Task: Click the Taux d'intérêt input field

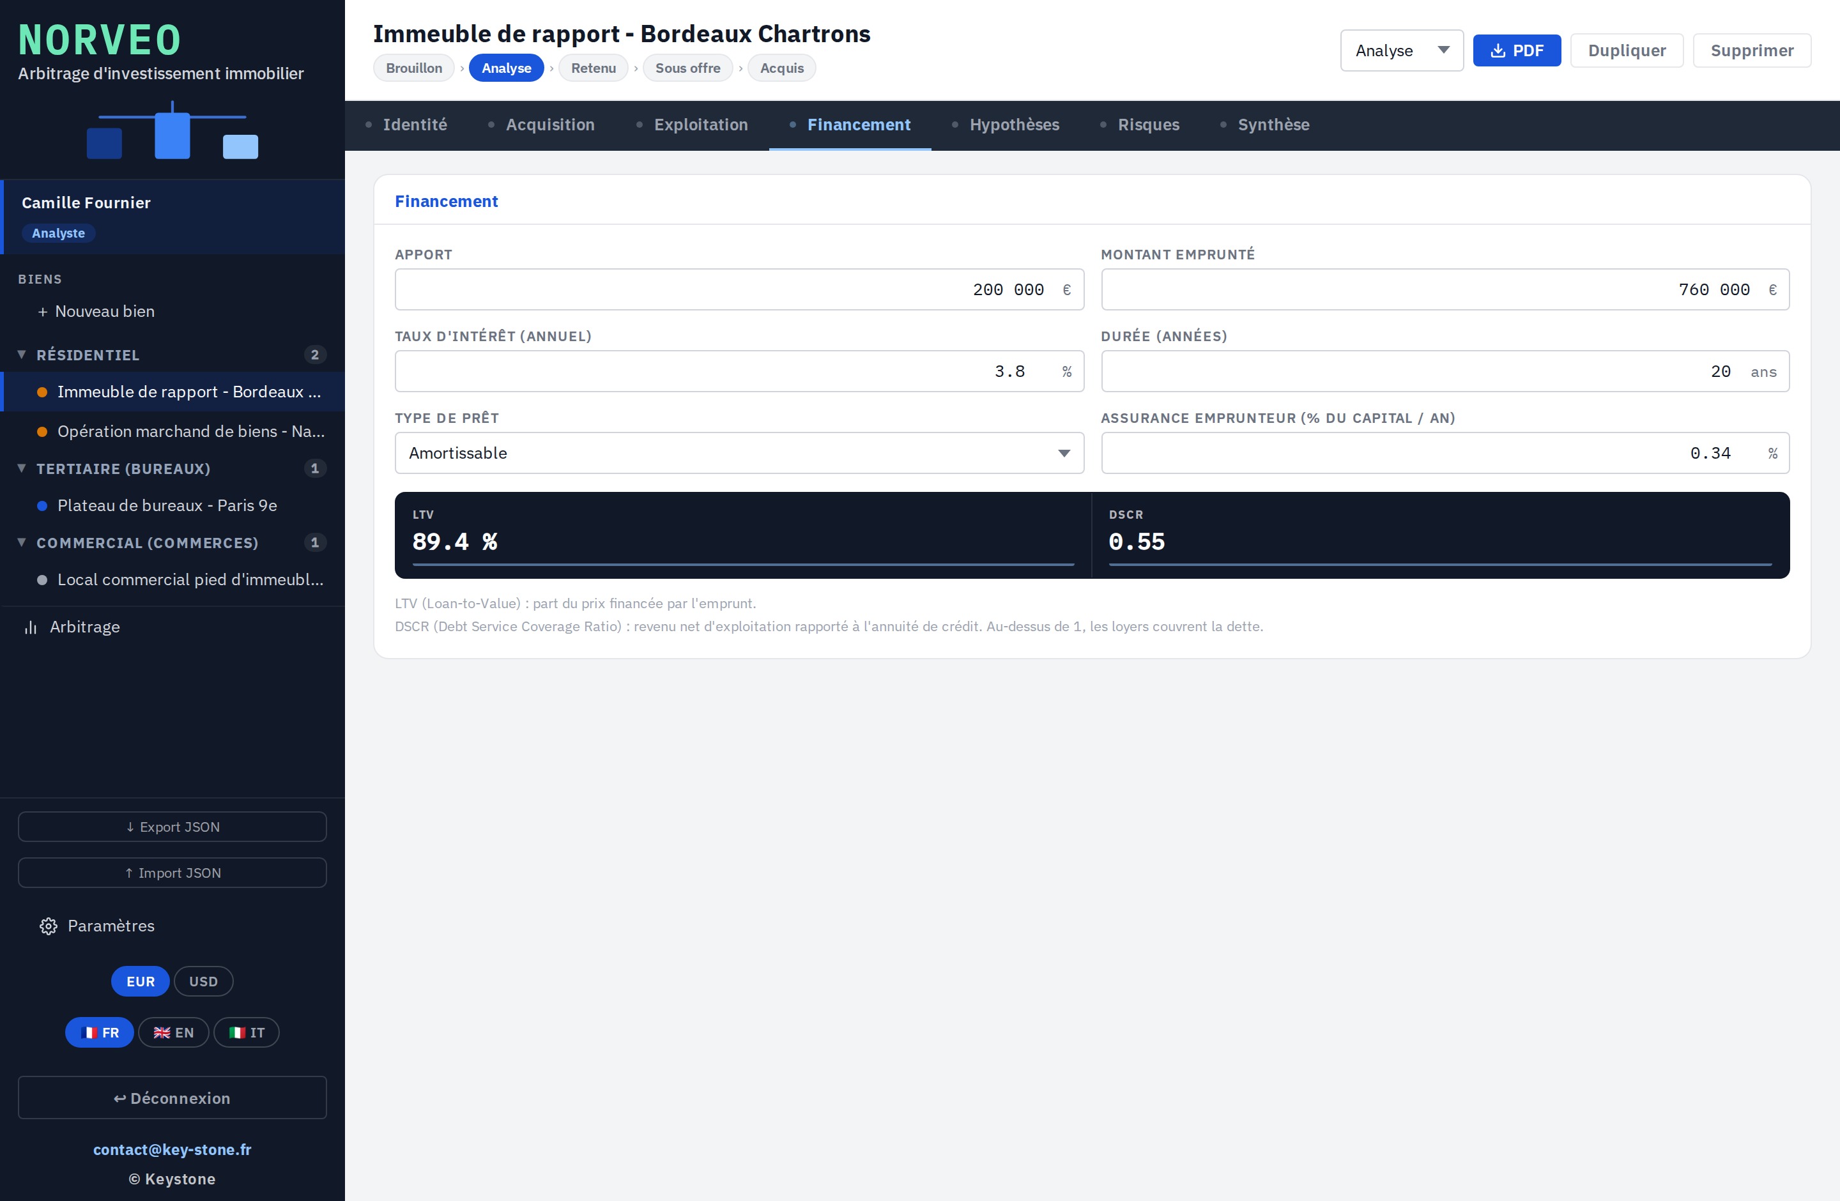Action: [x=739, y=371]
